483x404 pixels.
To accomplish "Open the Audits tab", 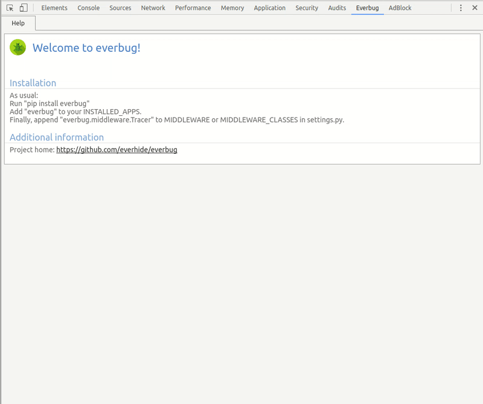I will pos(337,8).
